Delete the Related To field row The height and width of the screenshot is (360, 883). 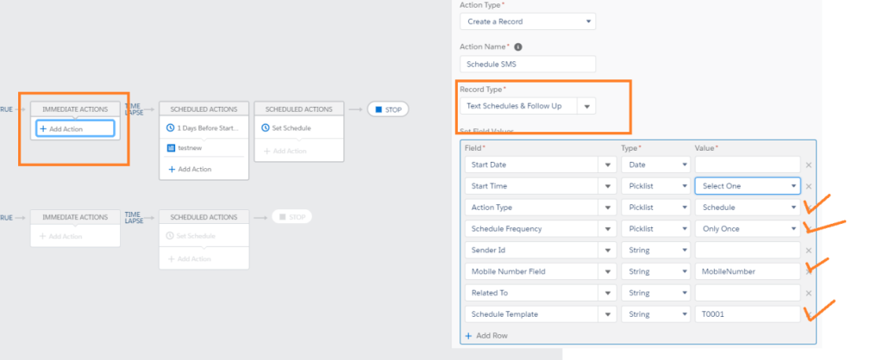[808, 293]
